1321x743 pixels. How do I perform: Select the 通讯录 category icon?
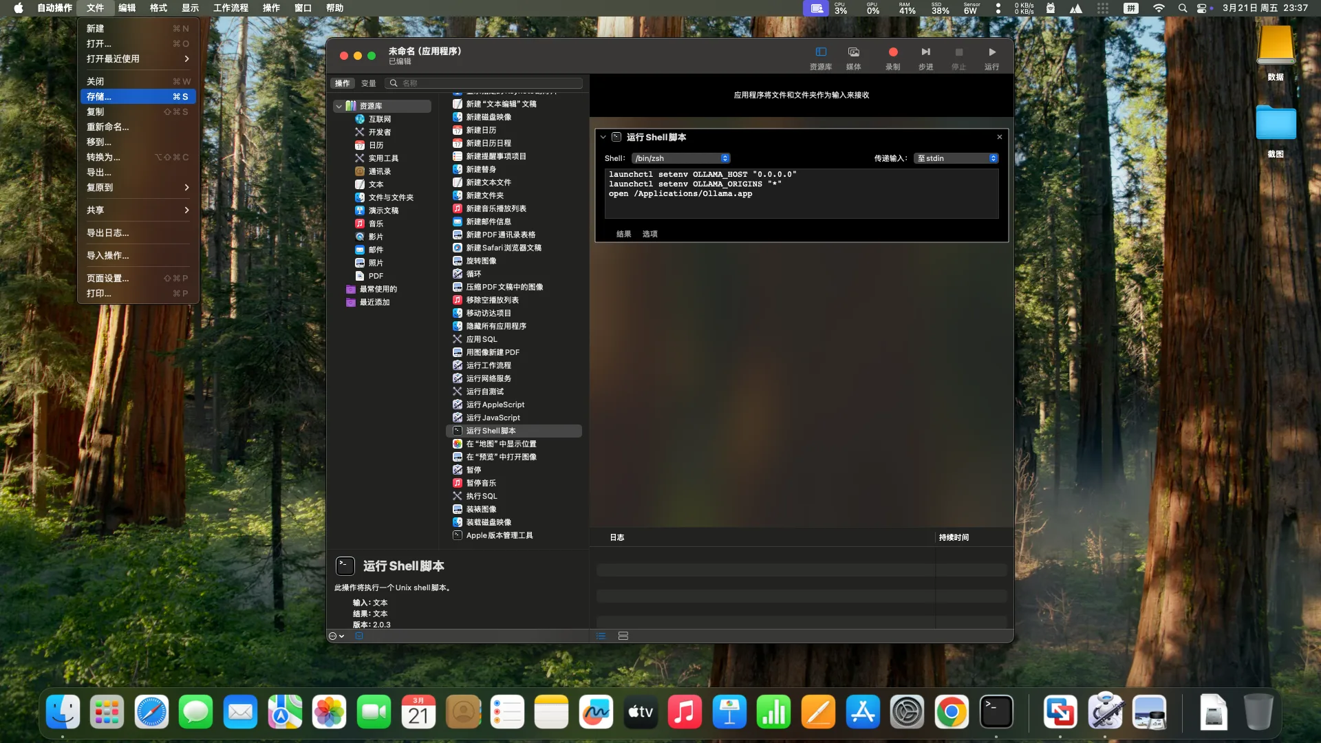pyautogui.click(x=360, y=171)
